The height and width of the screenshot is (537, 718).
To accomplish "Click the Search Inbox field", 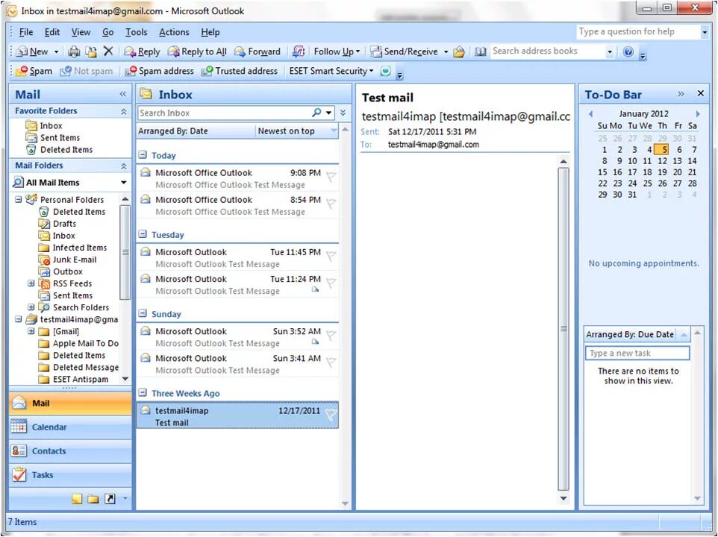I will 225,113.
